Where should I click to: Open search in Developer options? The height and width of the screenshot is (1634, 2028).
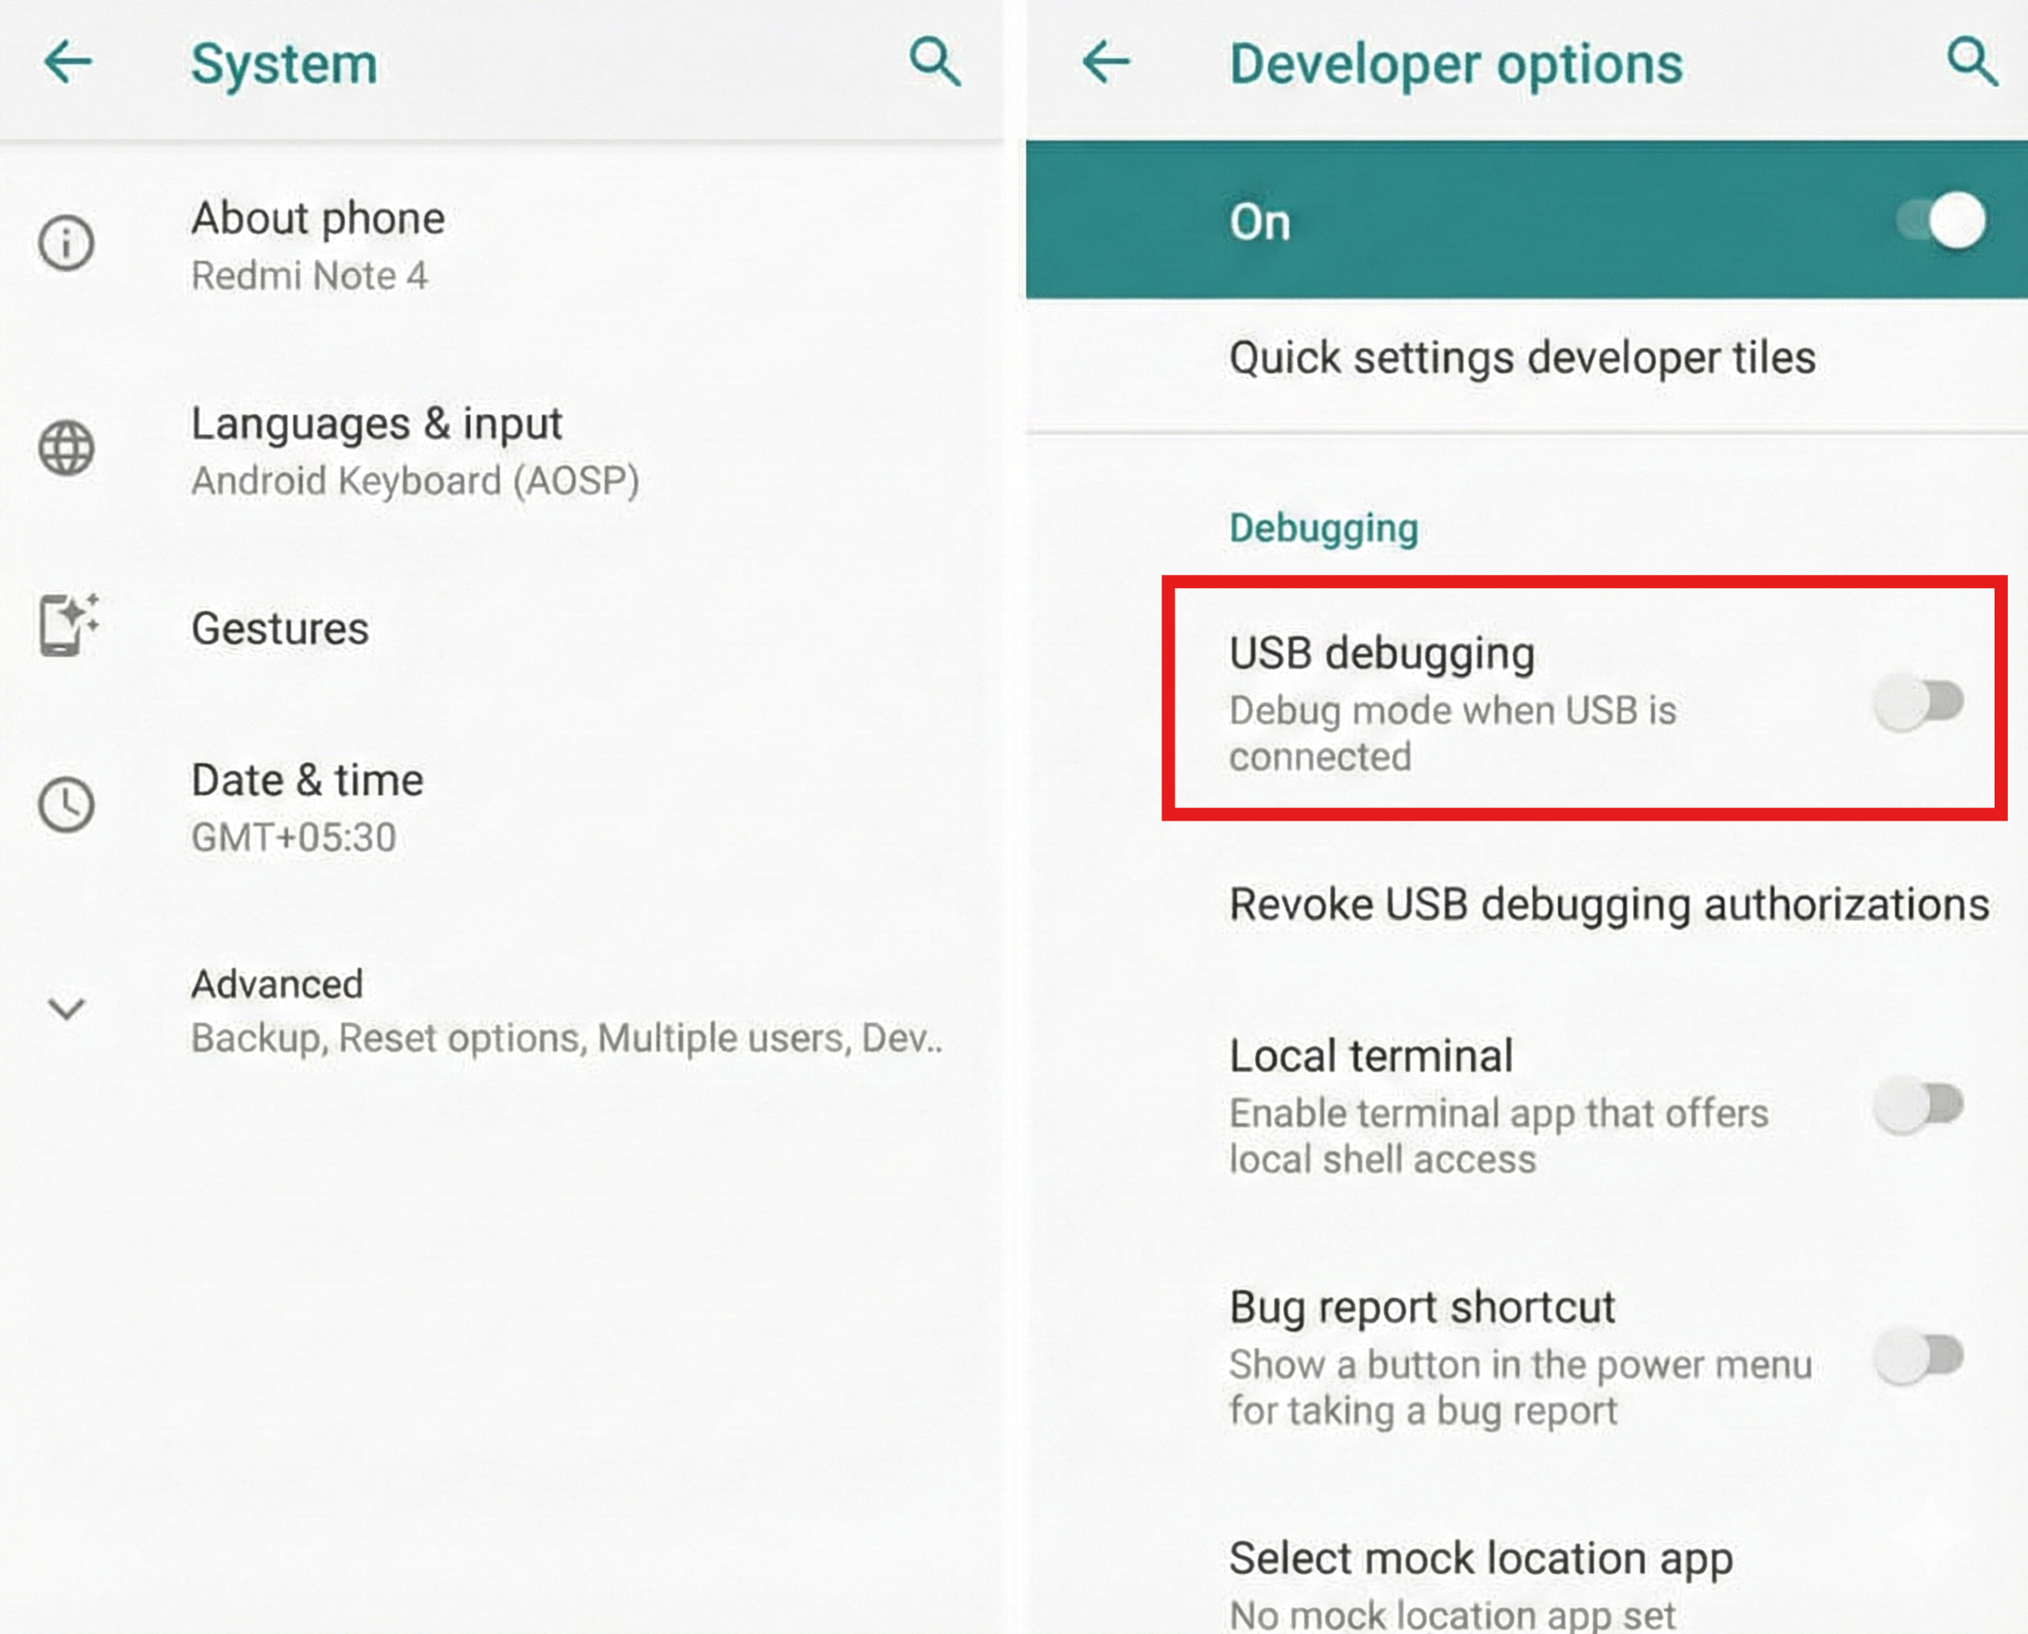pos(1971,63)
